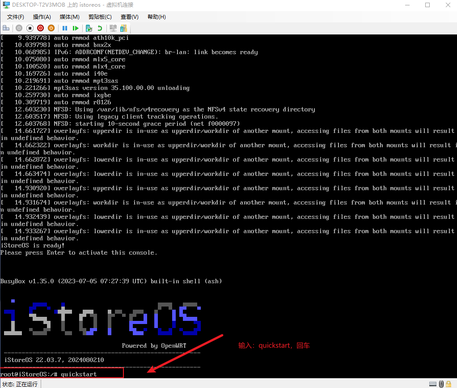Pause the virtual machine
The width and height of the screenshot is (457, 388).
click(65, 28)
